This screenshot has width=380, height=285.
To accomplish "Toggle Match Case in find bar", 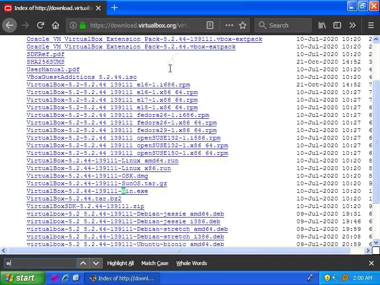I will pyautogui.click(x=155, y=263).
